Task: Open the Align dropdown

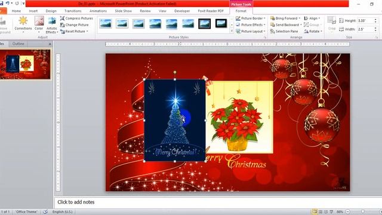Action: pos(312,19)
